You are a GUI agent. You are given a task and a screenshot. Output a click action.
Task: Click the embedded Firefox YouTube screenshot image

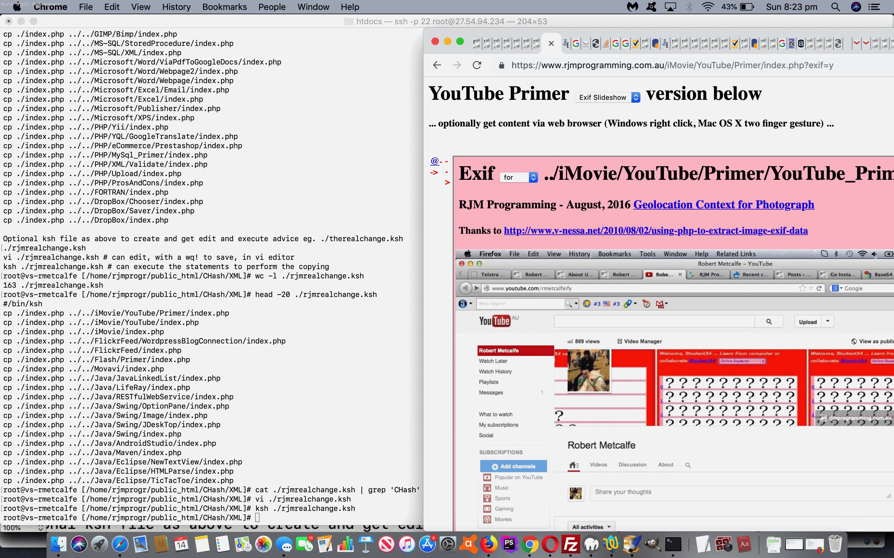click(674, 390)
